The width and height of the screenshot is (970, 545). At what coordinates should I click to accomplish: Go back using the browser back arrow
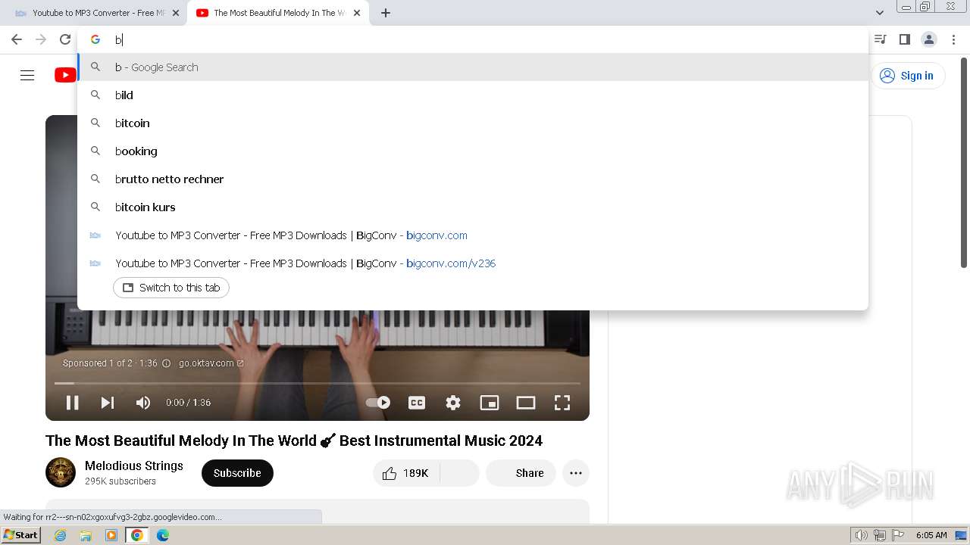17,39
